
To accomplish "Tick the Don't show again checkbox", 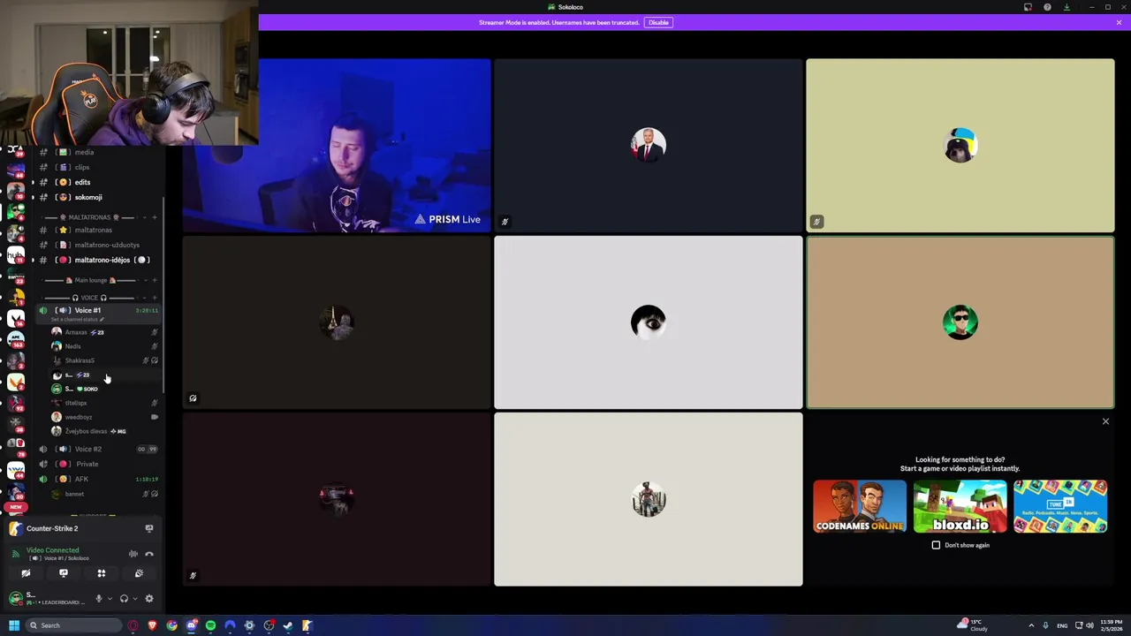I will 936,545.
